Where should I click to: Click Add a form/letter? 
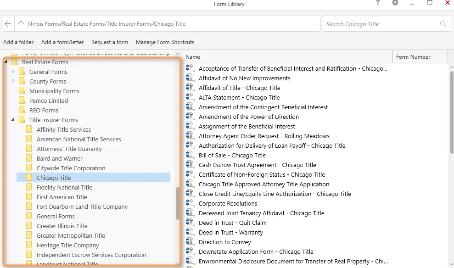[62, 42]
